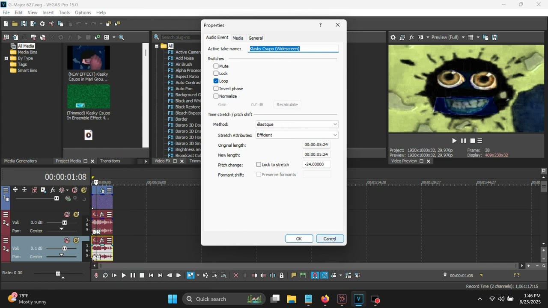Viewport: 548px width, 308px height.
Task: Switch to the Media tab in Properties
Action: [x=238, y=38]
